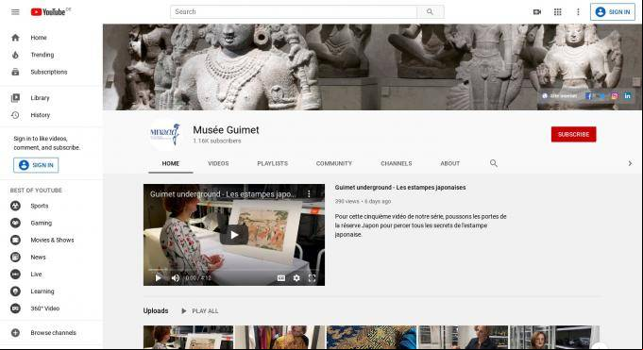The width and height of the screenshot is (643, 350).
Task: Click the large center play button
Action: click(x=234, y=235)
